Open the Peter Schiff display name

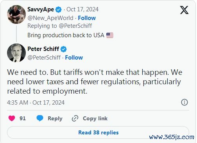click(43, 49)
